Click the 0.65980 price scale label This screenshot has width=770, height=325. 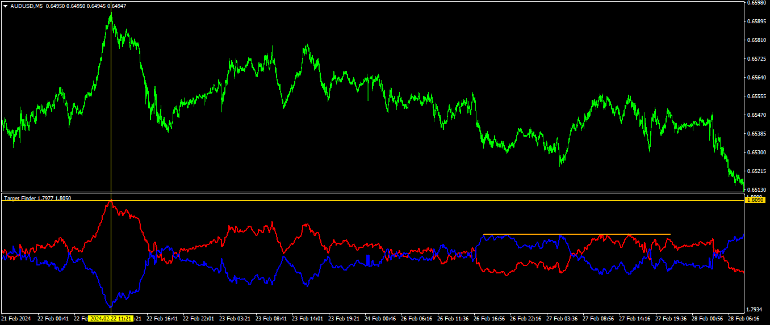(x=756, y=2)
